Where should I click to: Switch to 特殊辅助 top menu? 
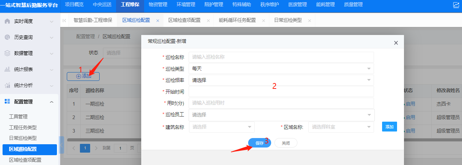(x=242, y=5)
